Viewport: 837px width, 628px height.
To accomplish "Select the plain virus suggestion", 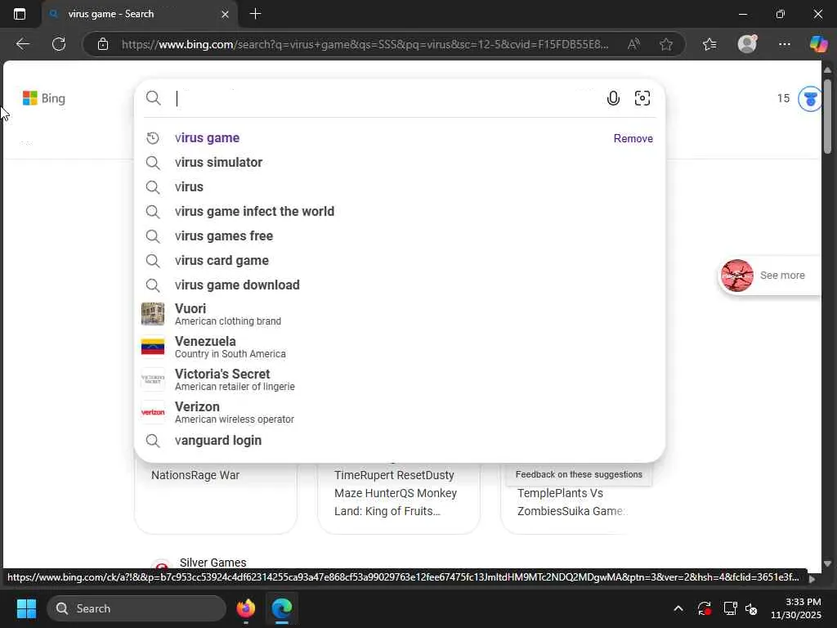I will click(x=189, y=187).
